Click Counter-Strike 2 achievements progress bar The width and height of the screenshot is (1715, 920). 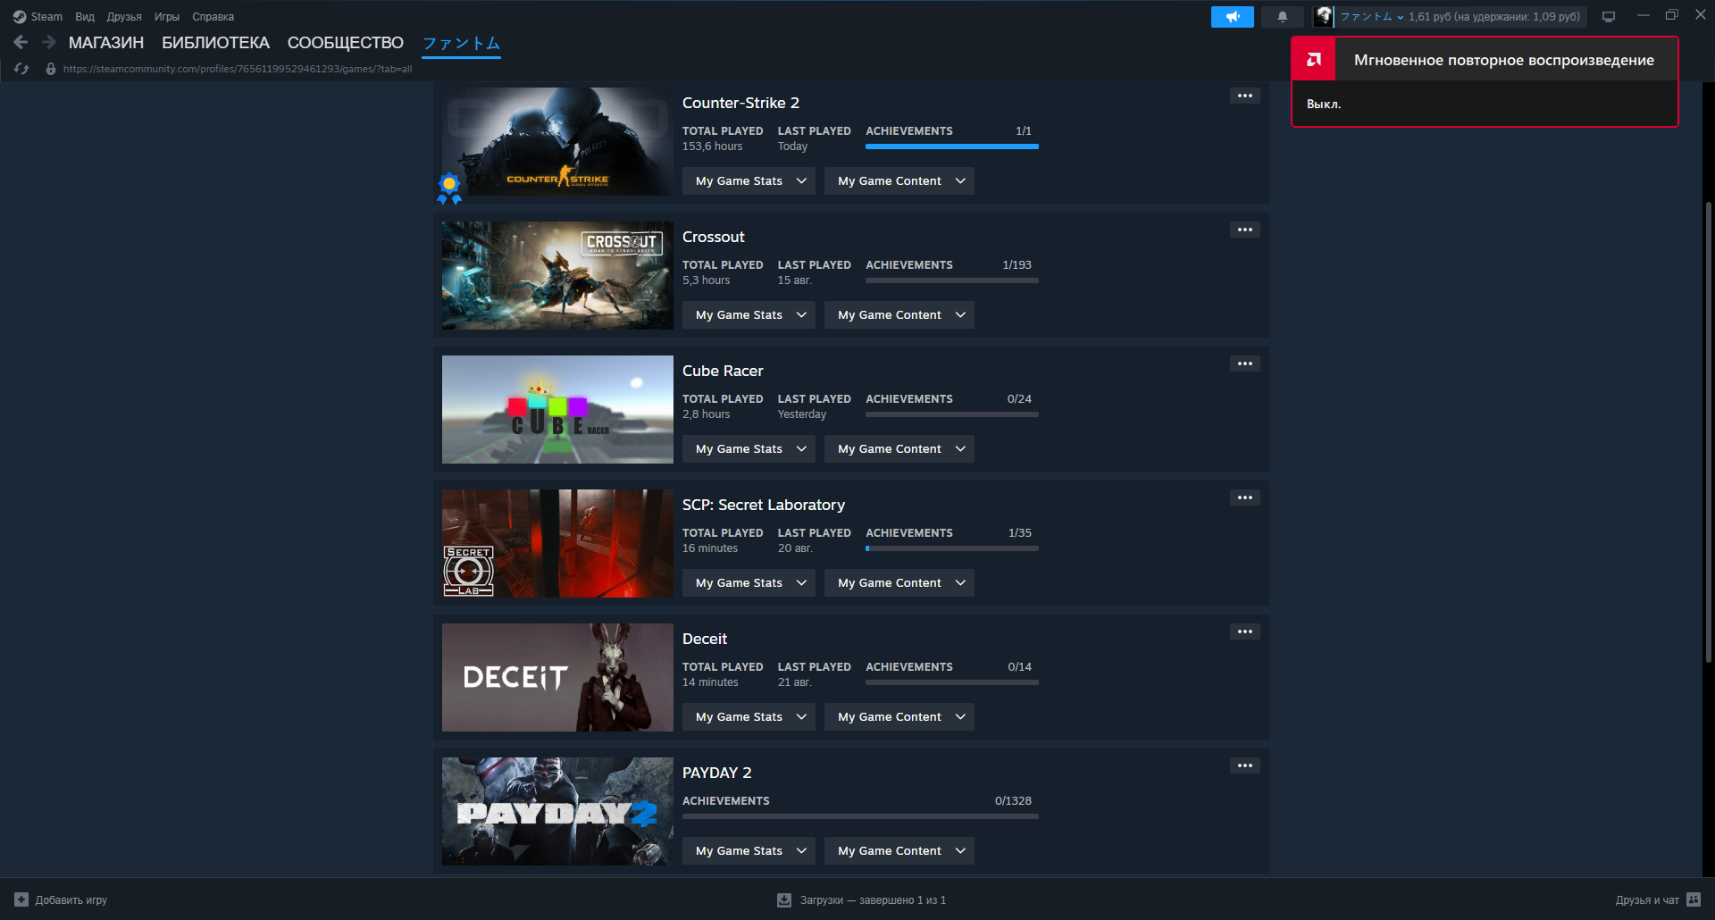point(951,146)
